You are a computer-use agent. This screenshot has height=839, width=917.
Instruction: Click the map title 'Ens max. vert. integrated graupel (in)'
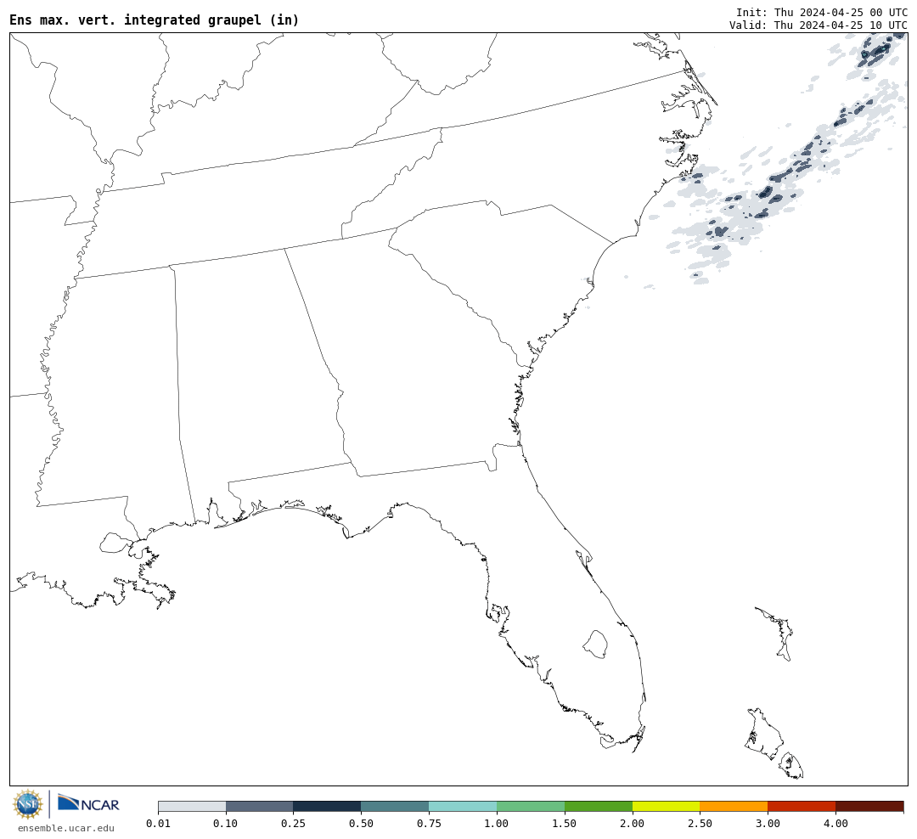pyautogui.click(x=154, y=20)
